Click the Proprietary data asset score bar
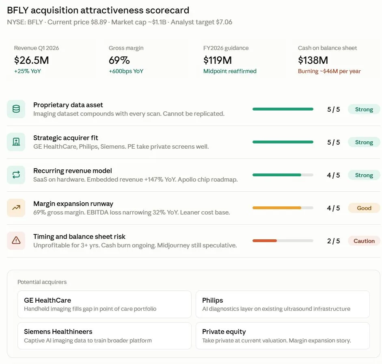The image size is (382, 364). pyautogui.click(x=283, y=109)
